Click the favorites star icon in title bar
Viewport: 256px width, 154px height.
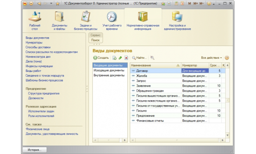pos(57,4)
